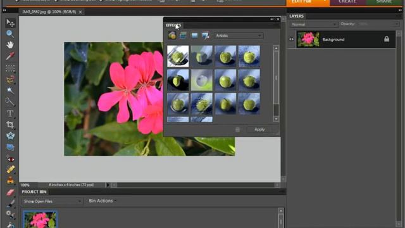Select the Spot Healing bandage tool
This screenshot has height=228, width=405.
[10, 169]
